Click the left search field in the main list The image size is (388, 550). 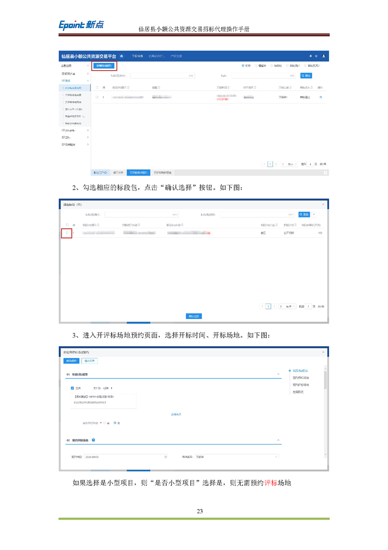point(162,76)
